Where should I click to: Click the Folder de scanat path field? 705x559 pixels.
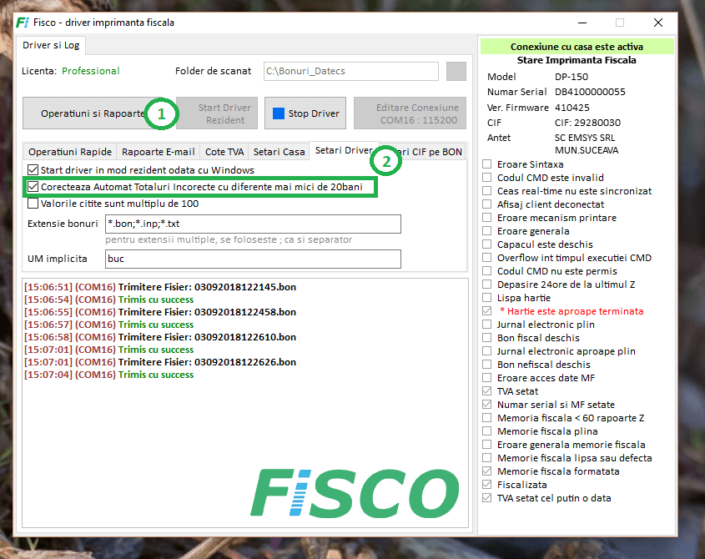click(351, 72)
